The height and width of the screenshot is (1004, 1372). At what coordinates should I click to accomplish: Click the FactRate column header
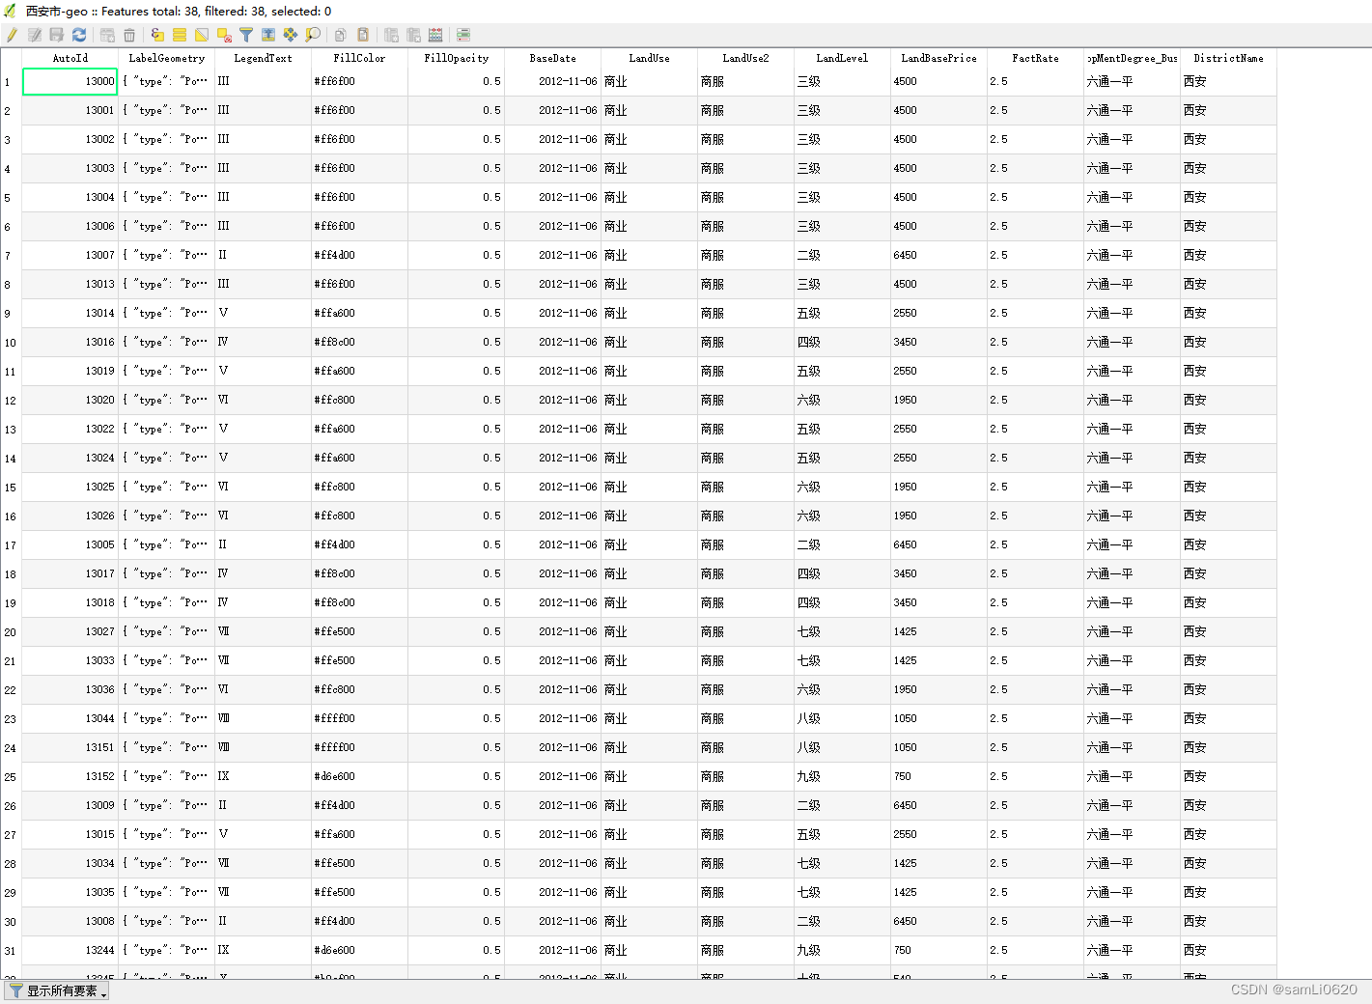click(x=1035, y=58)
